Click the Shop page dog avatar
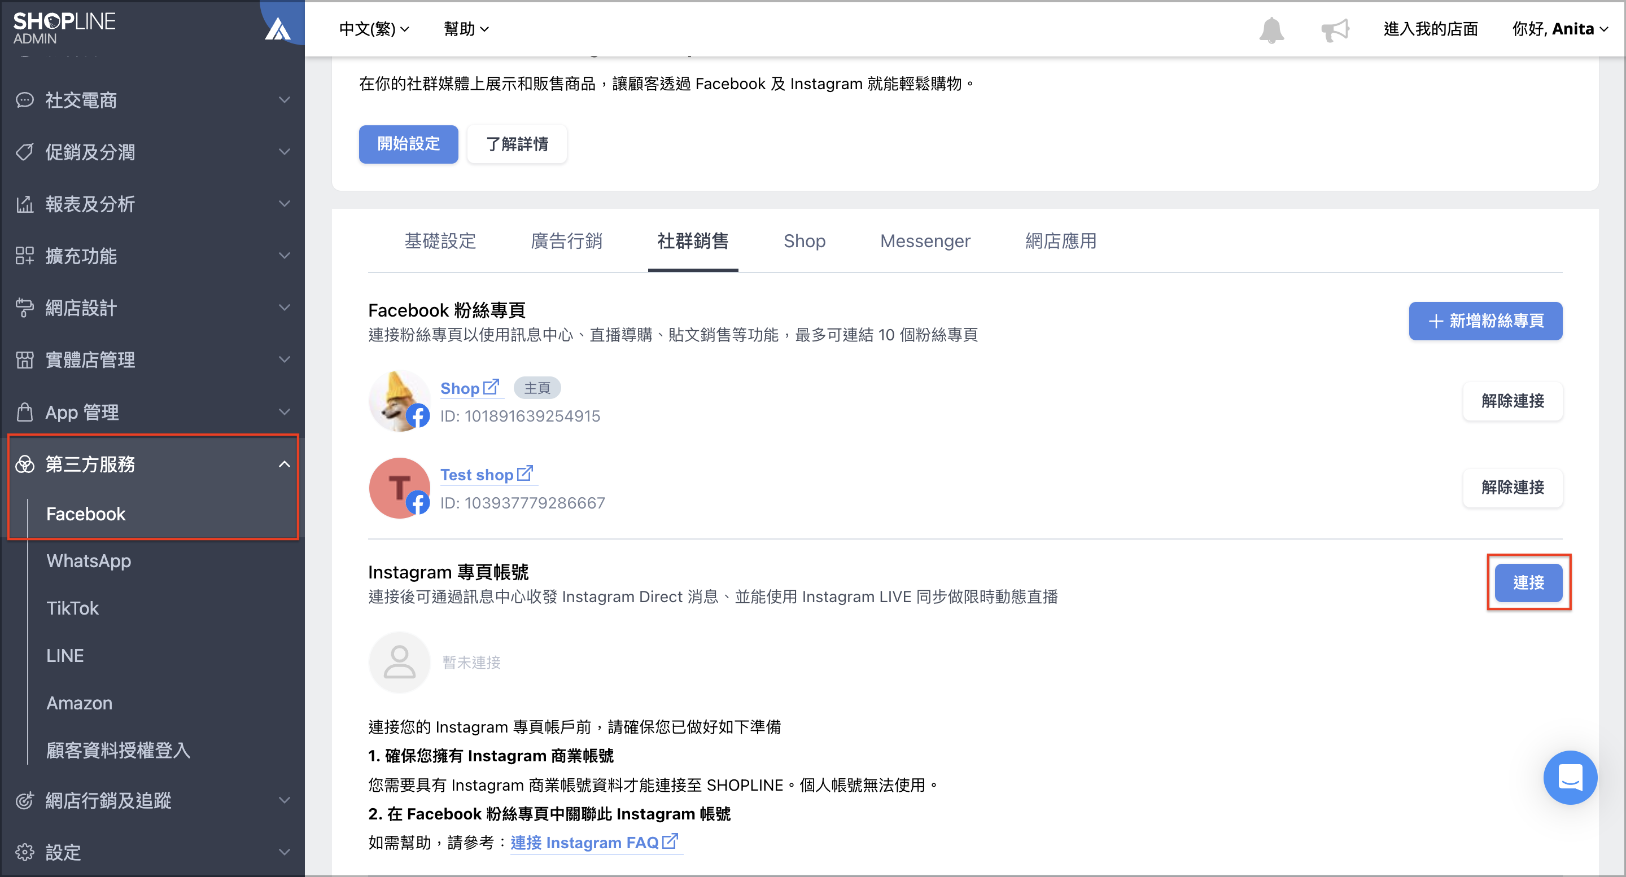This screenshot has height=877, width=1626. click(x=399, y=401)
